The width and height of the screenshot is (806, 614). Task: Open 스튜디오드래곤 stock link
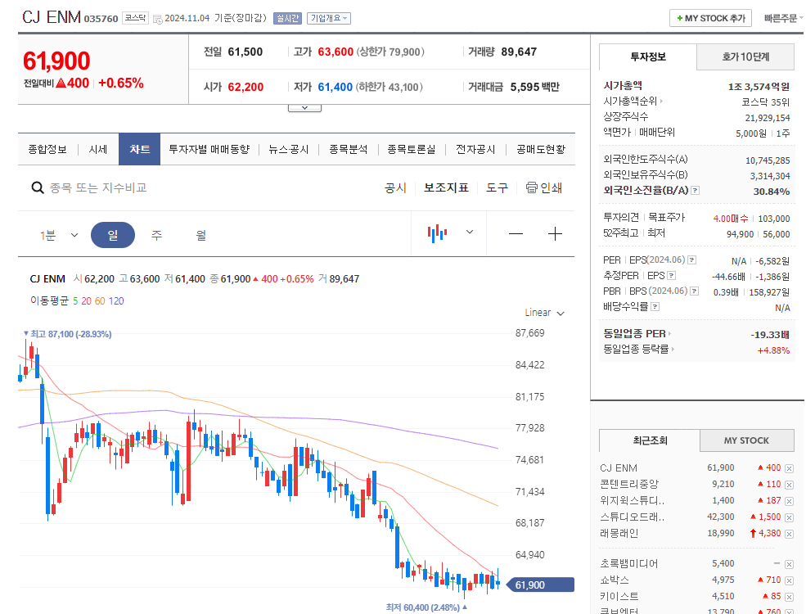point(633,517)
